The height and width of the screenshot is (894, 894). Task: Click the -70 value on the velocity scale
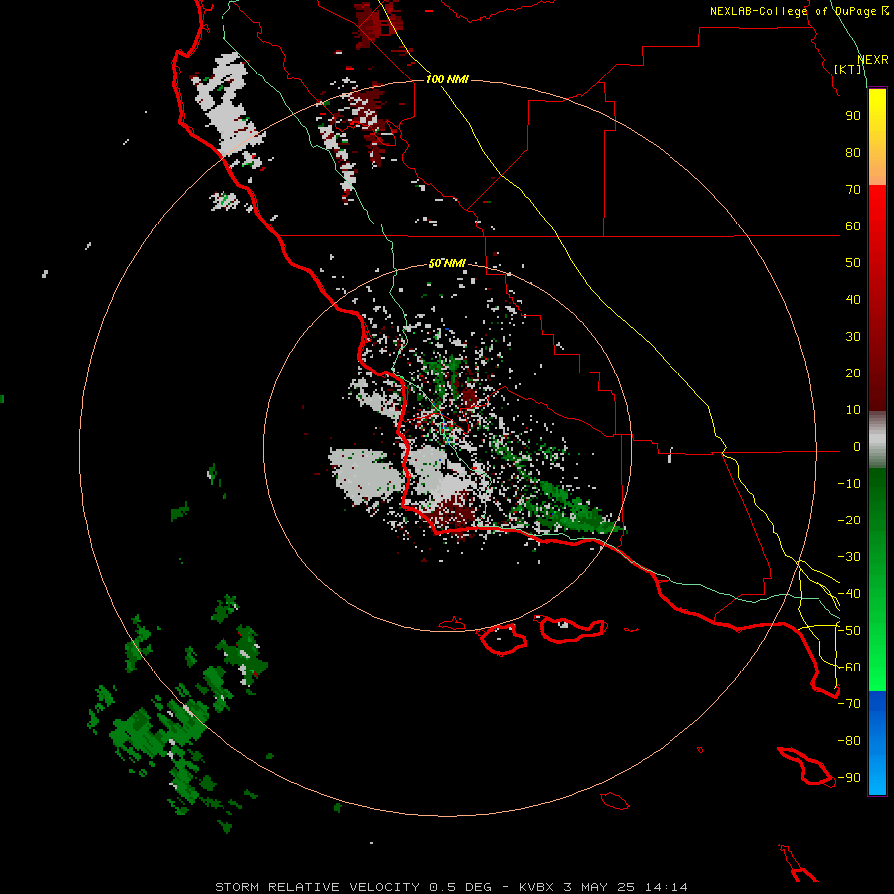point(849,704)
